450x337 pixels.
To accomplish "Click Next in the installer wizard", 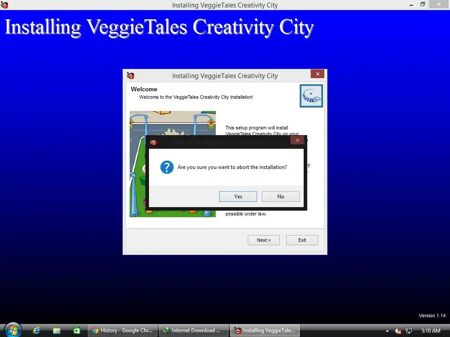I will [x=264, y=240].
